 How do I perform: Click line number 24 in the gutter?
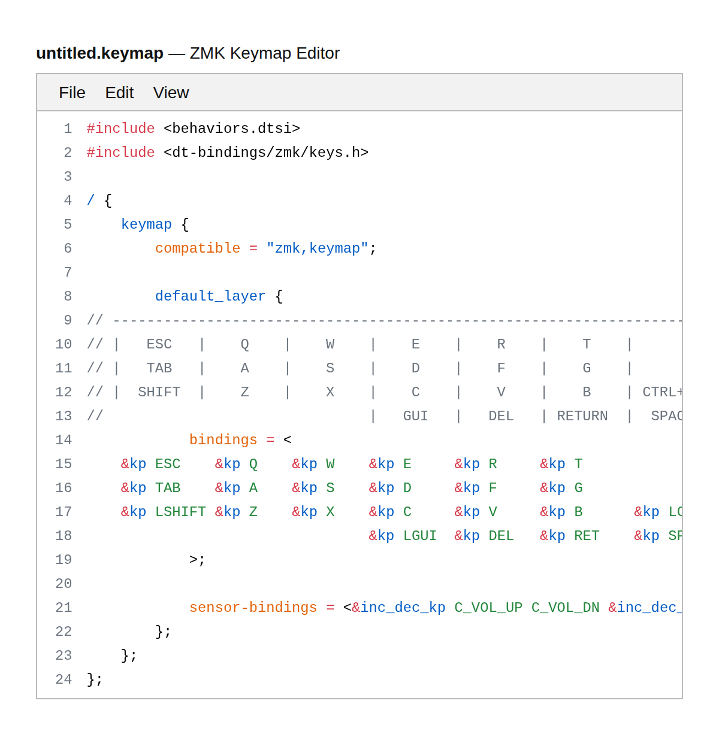[x=64, y=680]
